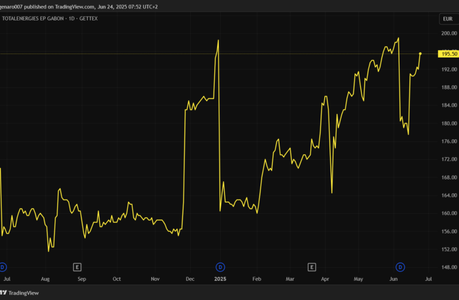Viewport: 459px width, 300px height.
Task: Click the 152.00 price axis label
Action: (449, 249)
